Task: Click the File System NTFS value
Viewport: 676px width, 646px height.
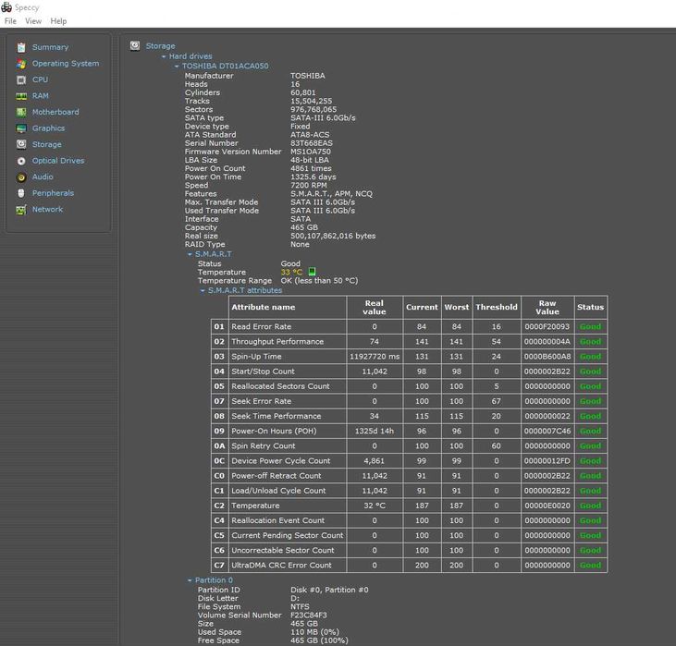Action: pyautogui.click(x=300, y=607)
